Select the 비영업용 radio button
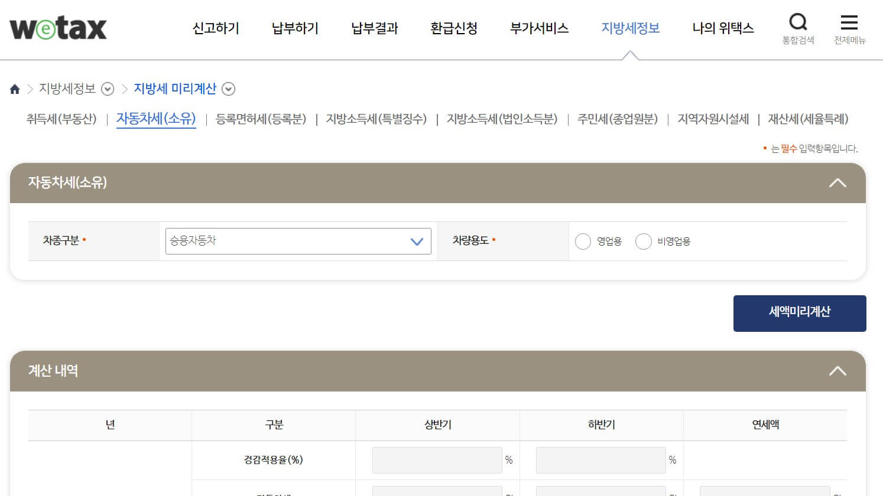This screenshot has height=496, width=883. pos(643,242)
